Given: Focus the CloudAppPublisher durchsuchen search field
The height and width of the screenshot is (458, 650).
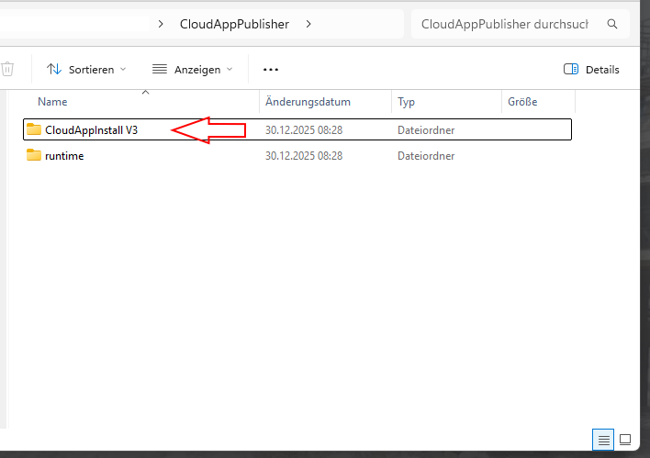Looking at the screenshot, I should 505,24.
